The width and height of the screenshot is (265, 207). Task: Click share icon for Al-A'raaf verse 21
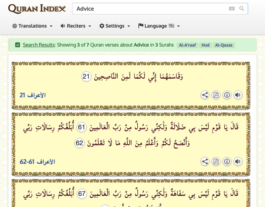pos(205,95)
